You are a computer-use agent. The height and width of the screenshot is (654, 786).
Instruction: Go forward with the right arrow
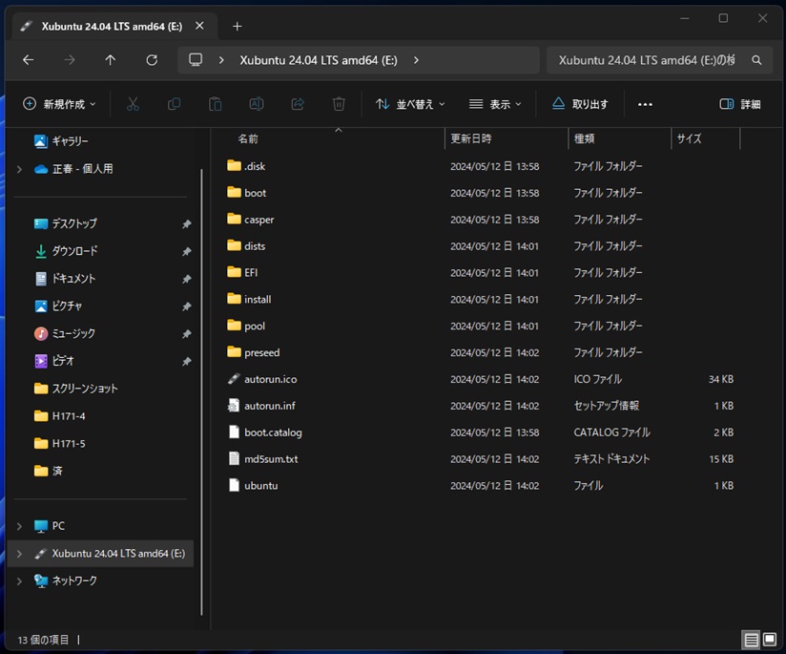point(70,60)
